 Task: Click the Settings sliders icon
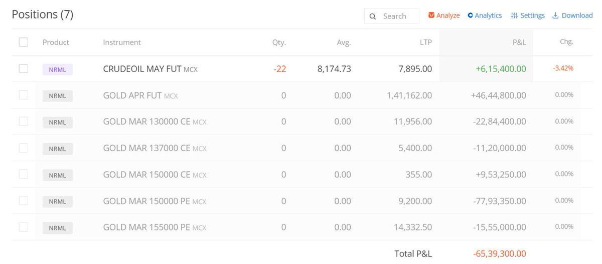[x=514, y=15]
